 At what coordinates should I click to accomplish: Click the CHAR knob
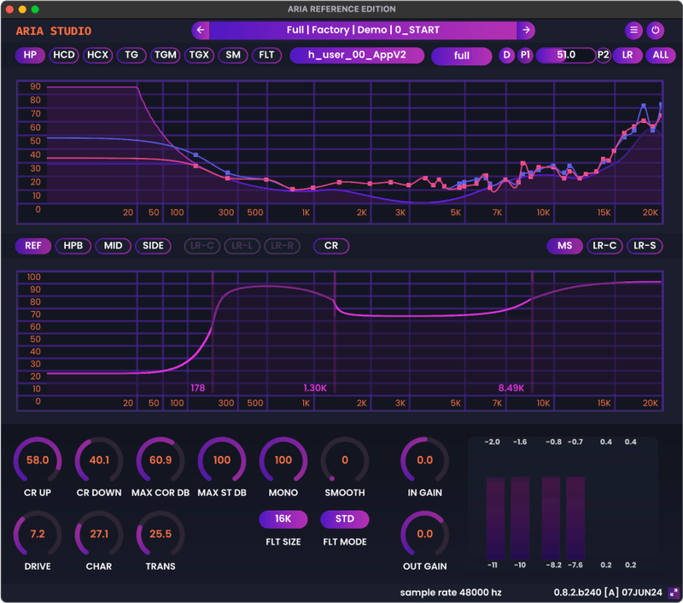tap(99, 534)
